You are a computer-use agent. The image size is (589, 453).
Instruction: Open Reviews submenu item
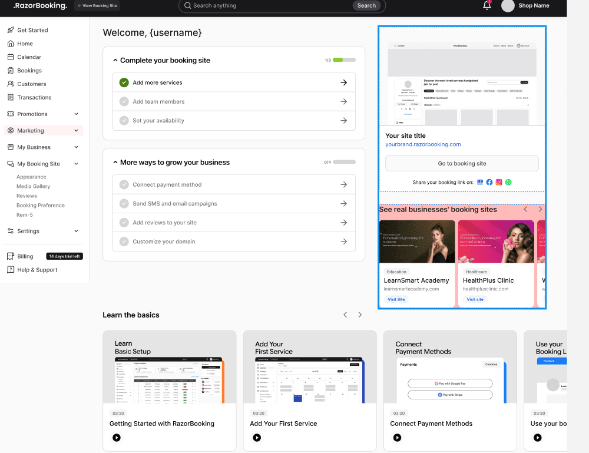[27, 196]
